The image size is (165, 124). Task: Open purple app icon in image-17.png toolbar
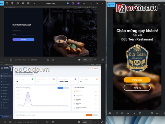click(x=79, y=3)
